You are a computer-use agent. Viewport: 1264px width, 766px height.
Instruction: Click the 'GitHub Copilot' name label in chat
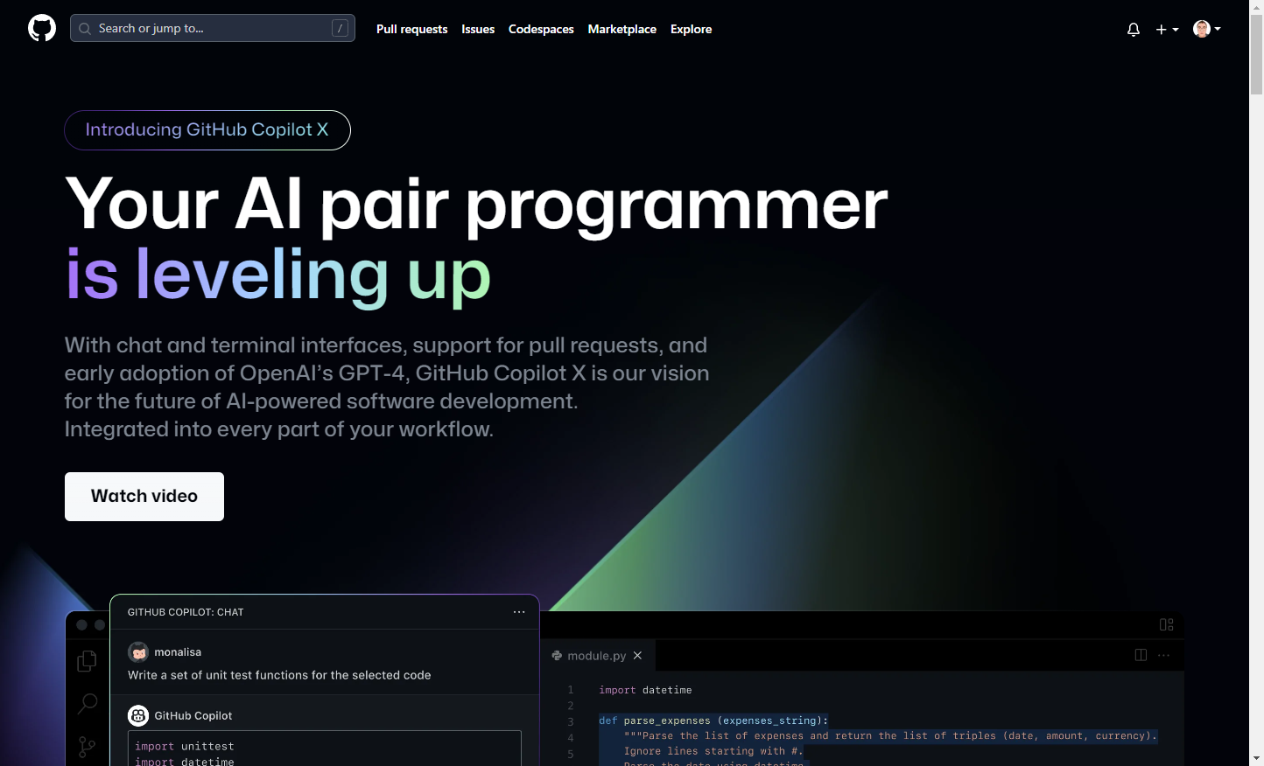[193, 716]
